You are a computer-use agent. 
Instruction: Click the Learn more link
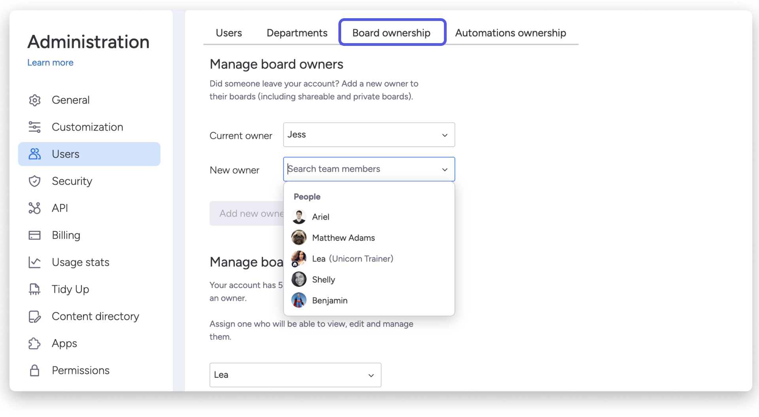[50, 63]
